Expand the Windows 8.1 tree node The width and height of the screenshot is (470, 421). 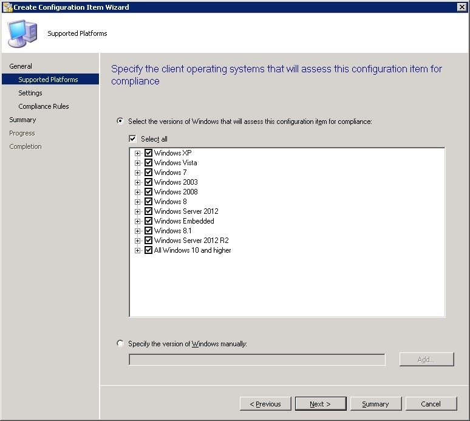coord(137,231)
